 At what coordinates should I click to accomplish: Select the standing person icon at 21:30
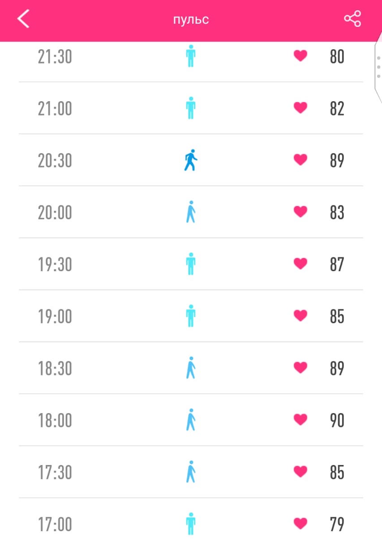coord(191,56)
